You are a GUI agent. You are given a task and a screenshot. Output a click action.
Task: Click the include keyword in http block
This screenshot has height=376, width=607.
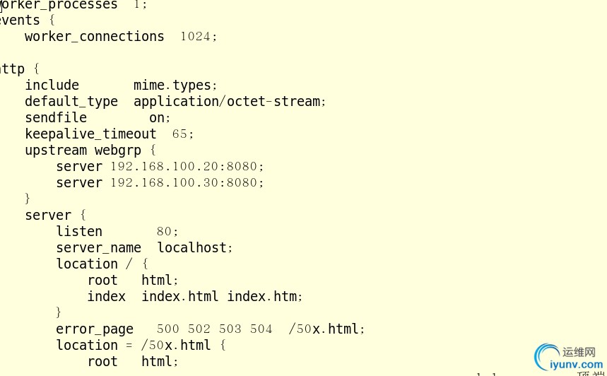tap(52, 86)
